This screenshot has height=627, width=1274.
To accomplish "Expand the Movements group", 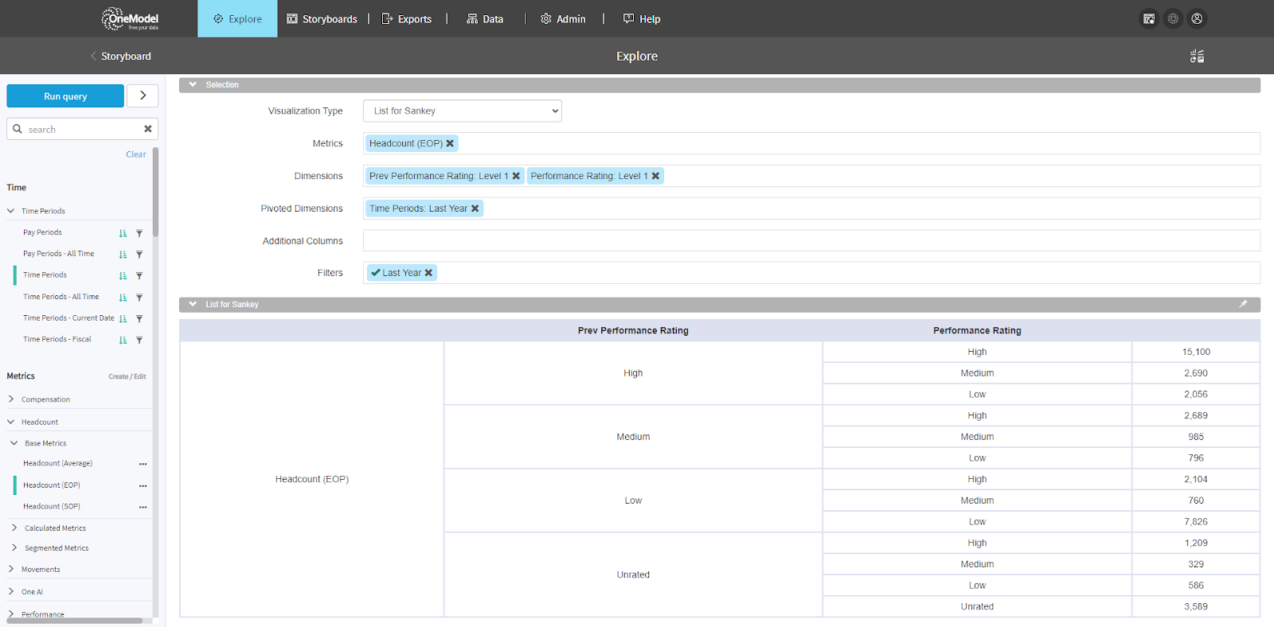I will [11, 569].
